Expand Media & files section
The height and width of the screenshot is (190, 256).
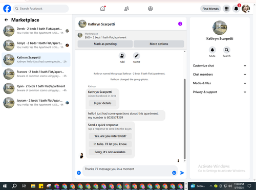pyautogui.click(x=220, y=83)
